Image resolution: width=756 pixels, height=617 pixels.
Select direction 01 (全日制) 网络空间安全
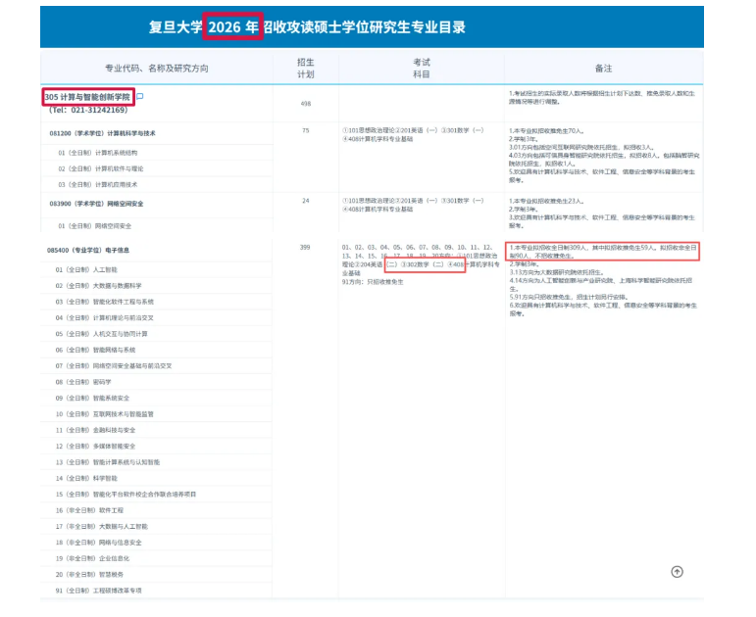(94, 226)
